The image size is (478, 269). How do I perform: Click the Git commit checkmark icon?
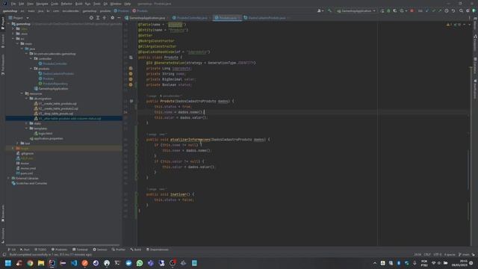click(x=433, y=11)
